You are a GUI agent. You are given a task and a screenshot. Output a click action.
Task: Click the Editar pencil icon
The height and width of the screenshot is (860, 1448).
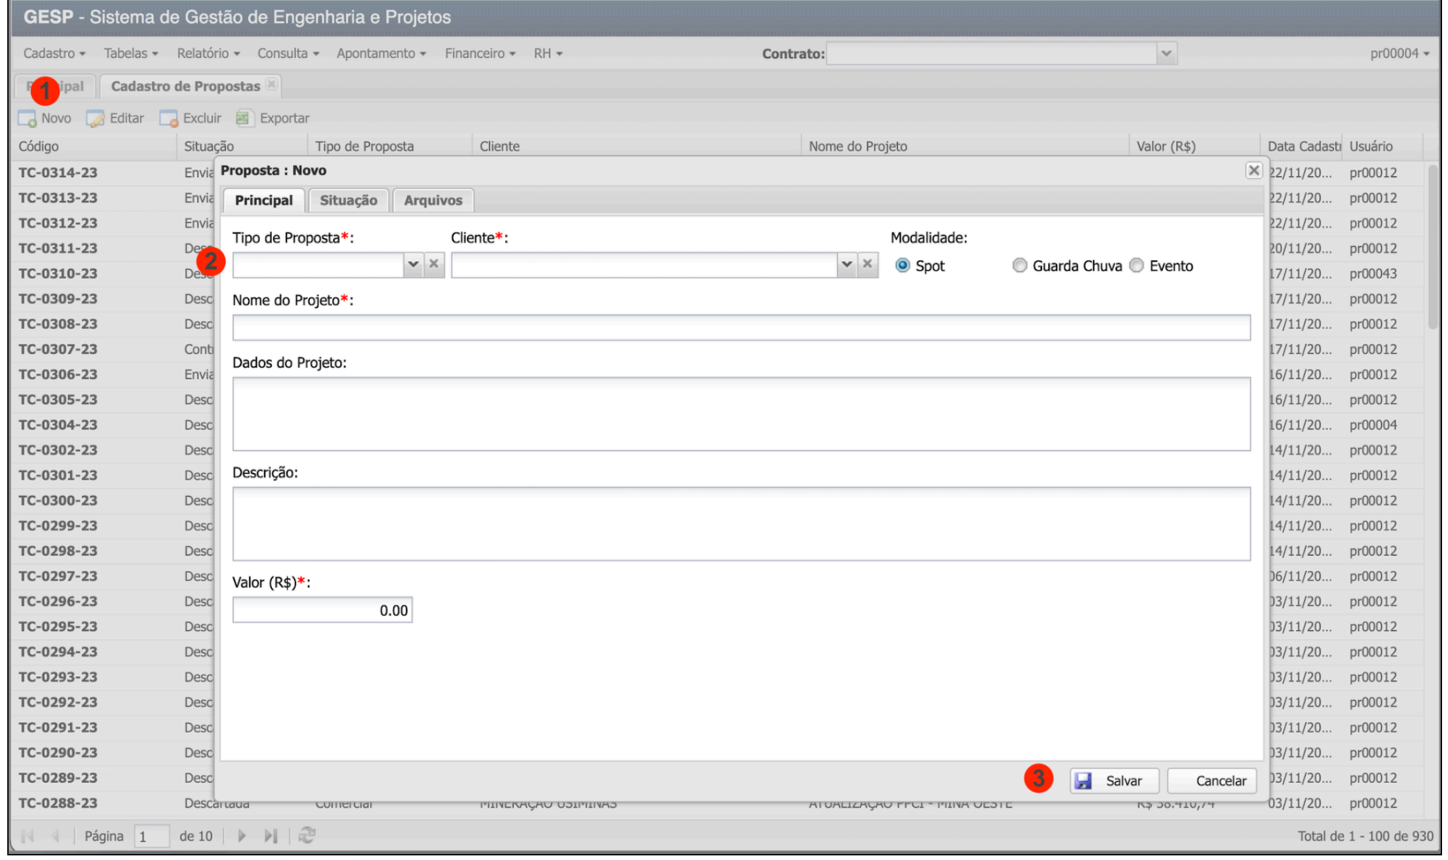[95, 118]
